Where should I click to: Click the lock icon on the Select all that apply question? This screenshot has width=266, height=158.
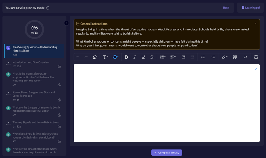coord(59,115)
